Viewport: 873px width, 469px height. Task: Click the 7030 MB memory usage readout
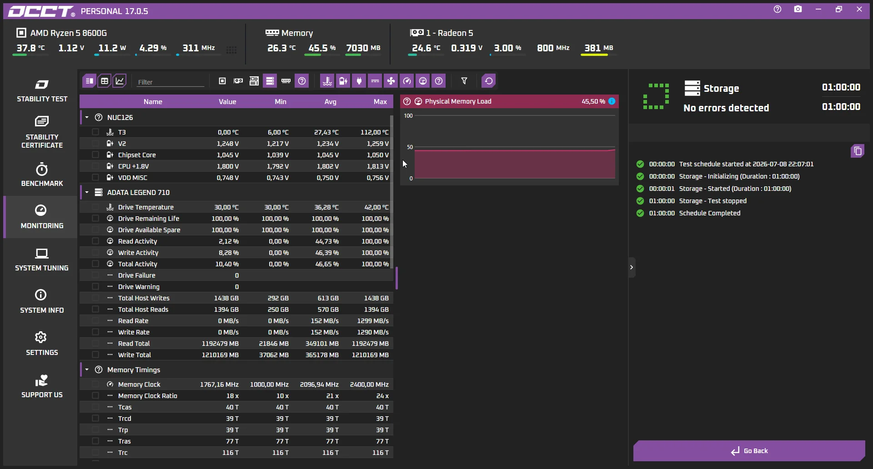363,48
